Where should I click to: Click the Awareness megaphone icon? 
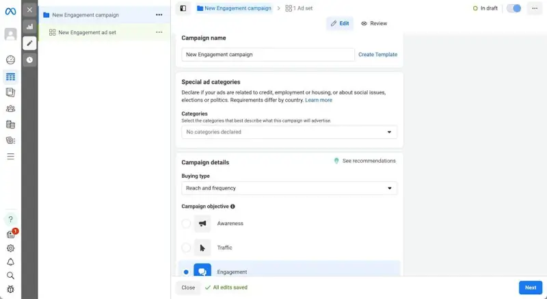tap(202, 223)
